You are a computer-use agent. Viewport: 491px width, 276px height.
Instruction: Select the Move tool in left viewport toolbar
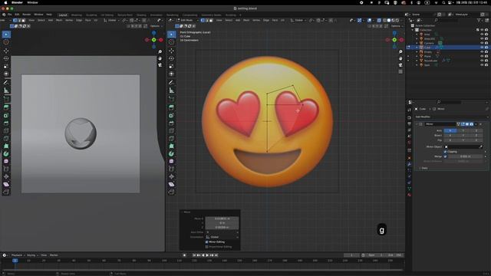(6, 51)
